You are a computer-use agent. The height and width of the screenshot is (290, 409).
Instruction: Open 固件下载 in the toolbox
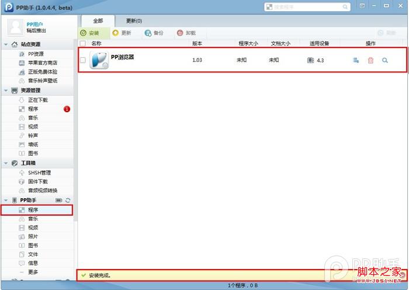pyautogui.click(x=37, y=182)
